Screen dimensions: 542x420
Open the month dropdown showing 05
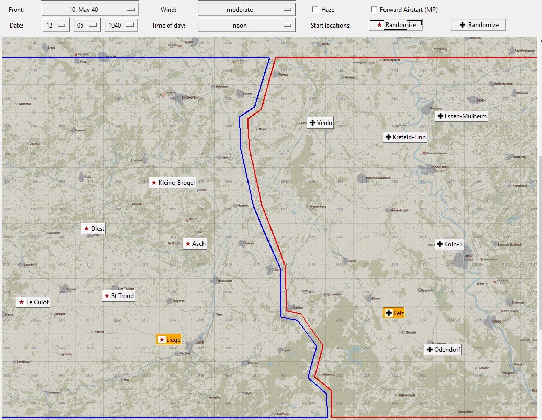87,25
